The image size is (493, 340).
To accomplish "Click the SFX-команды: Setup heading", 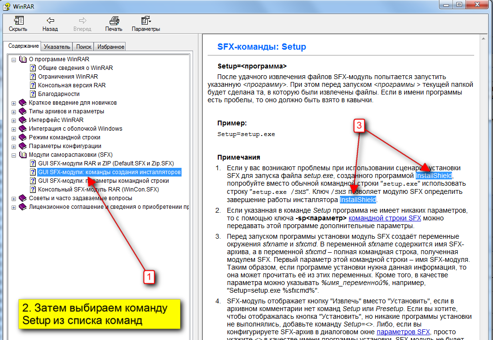I will [x=262, y=47].
